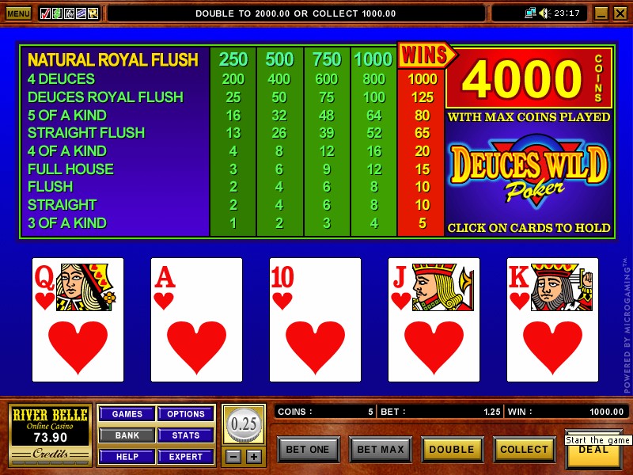Open the MENU button in top bar
Screen dimensions: 633x475
tap(18, 13)
